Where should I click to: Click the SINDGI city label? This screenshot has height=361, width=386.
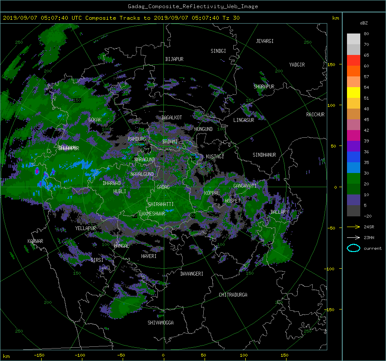[218, 51]
